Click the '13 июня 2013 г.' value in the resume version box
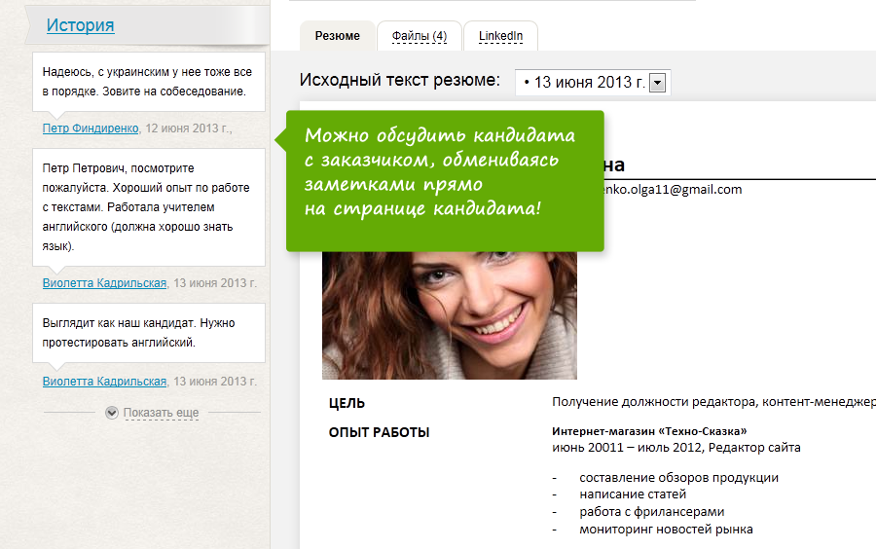The width and height of the screenshot is (876, 549). pyautogui.click(x=584, y=83)
